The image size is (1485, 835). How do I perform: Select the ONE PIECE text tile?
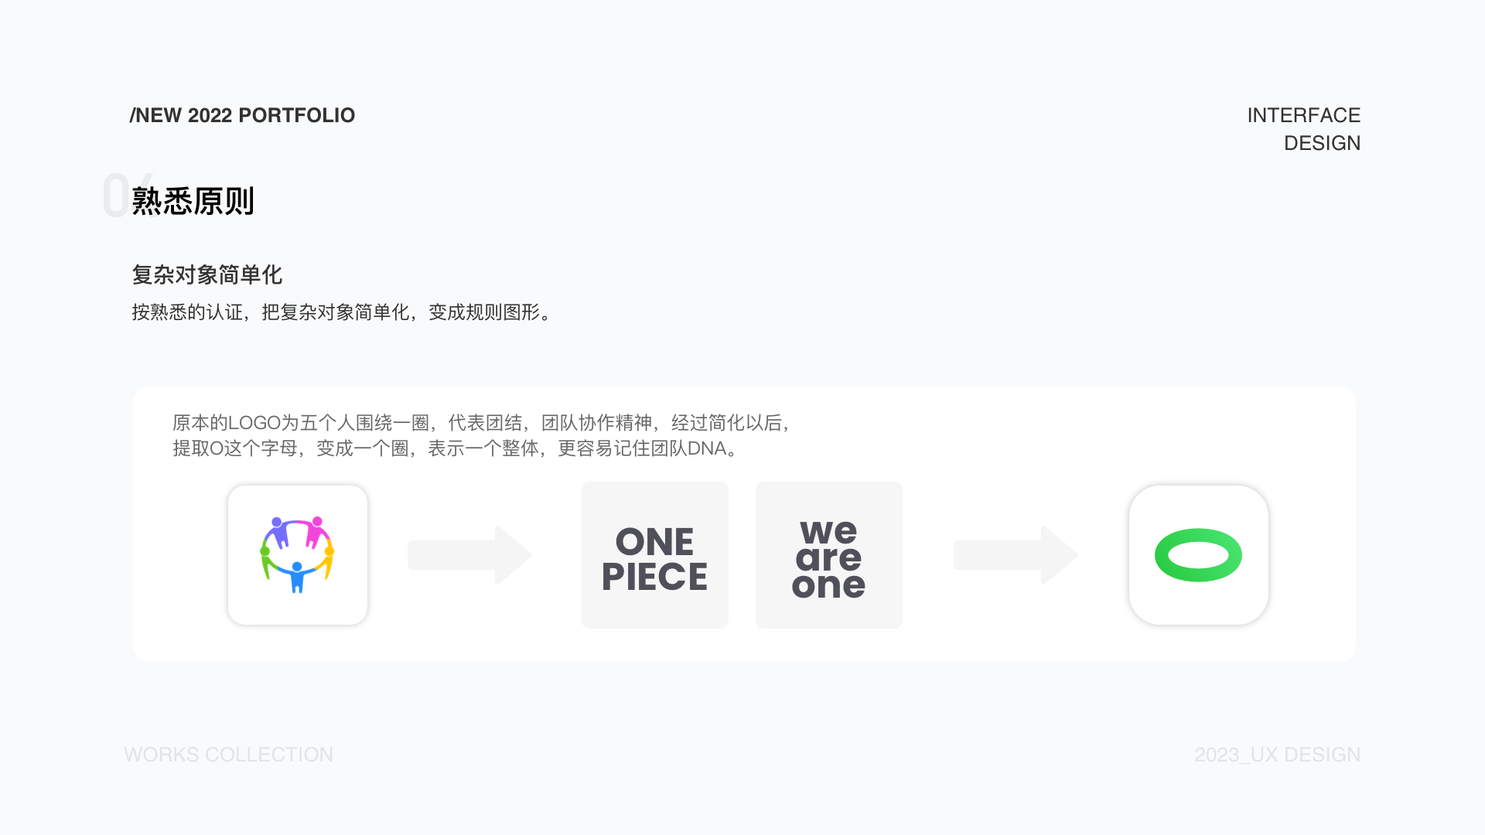click(x=655, y=555)
